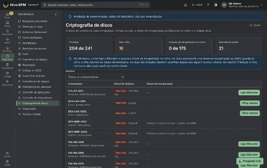Open the alerts warning triangle icon

(186, 5)
